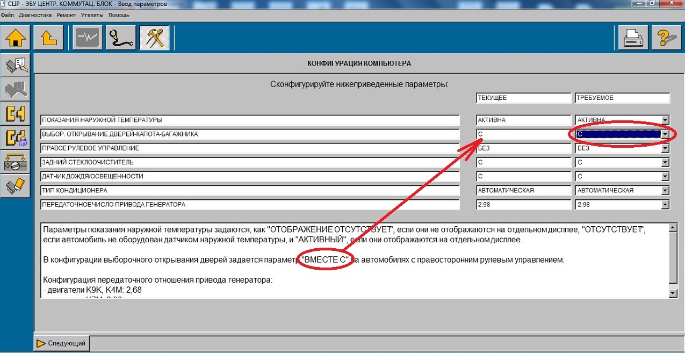Click the yellow connector brackets sidebar icon
The height and width of the screenshot is (353, 685).
16,114
